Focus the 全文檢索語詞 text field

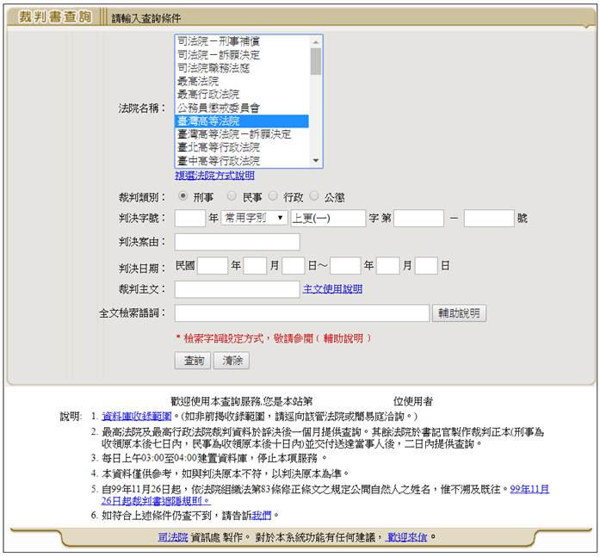coord(301,313)
